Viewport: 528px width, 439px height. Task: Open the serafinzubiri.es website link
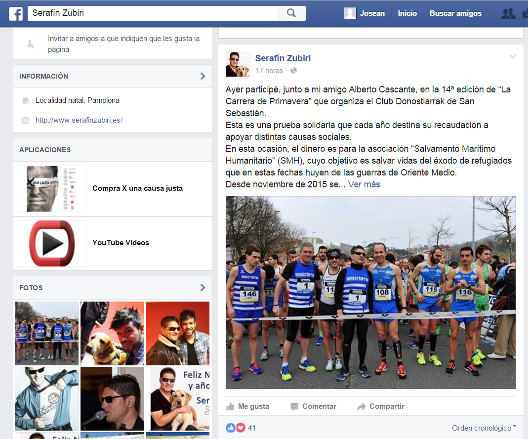pos(79,120)
